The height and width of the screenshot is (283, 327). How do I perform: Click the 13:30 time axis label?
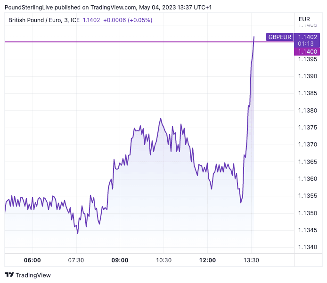pyautogui.click(x=251, y=260)
